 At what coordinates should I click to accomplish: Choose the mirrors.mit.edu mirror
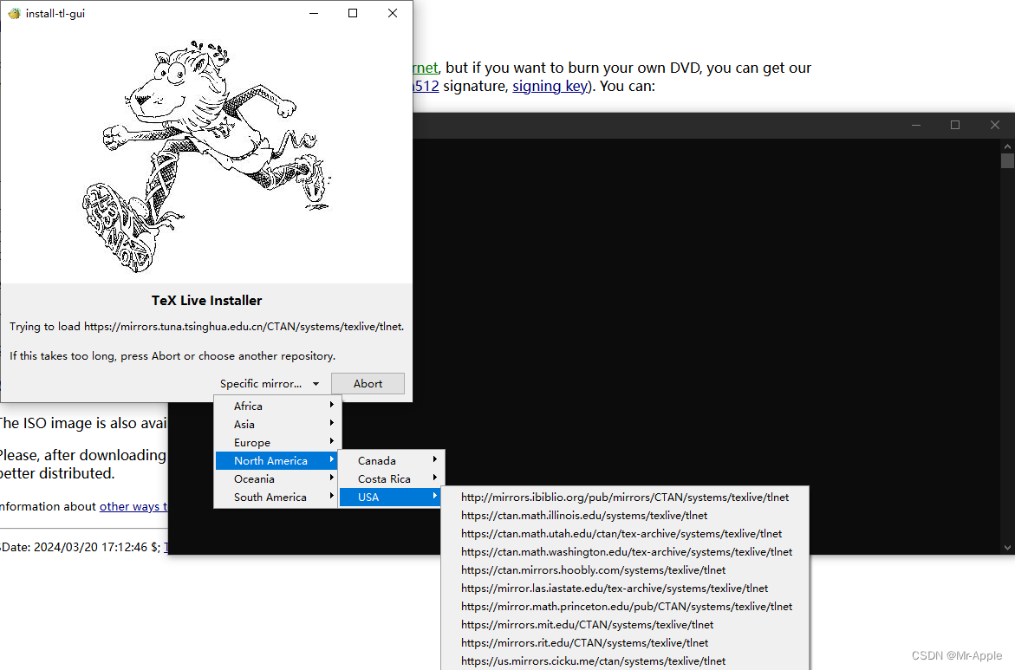[587, 624]
